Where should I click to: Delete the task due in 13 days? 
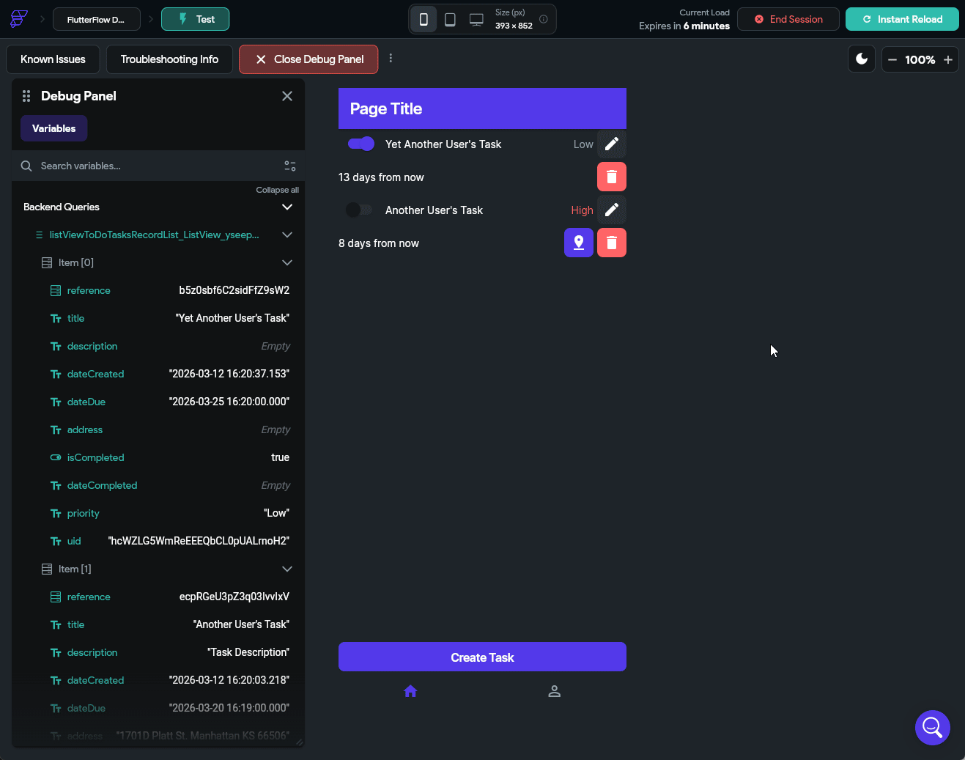612,177
